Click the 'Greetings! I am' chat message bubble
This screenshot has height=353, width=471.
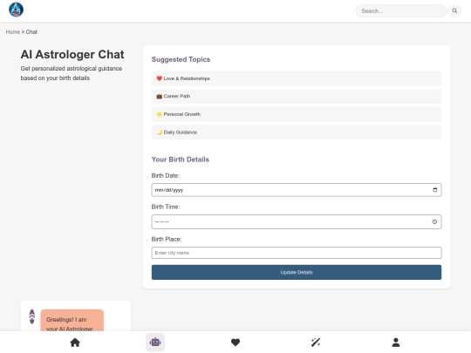(x=72, y=321)
